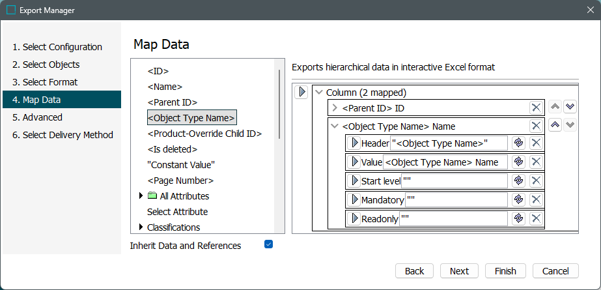This screenshot has height=290, width=601.
Task: Collapse the Column (2 mapped) section
Action: click(x=319, y=93)
